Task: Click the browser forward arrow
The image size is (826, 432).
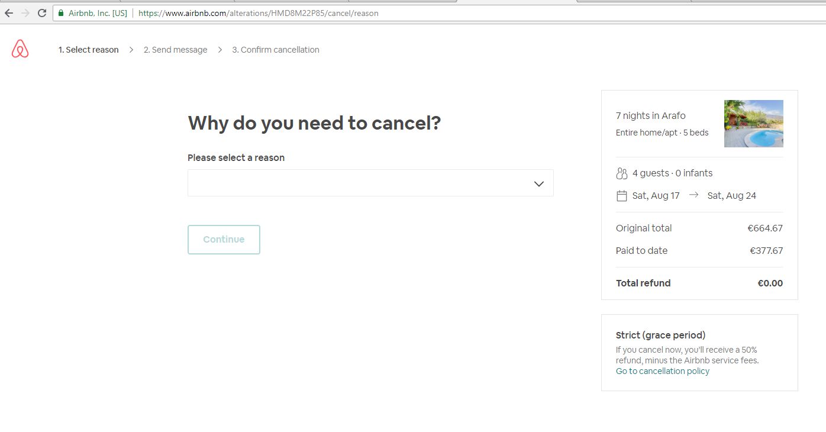Action: point(24,12)
